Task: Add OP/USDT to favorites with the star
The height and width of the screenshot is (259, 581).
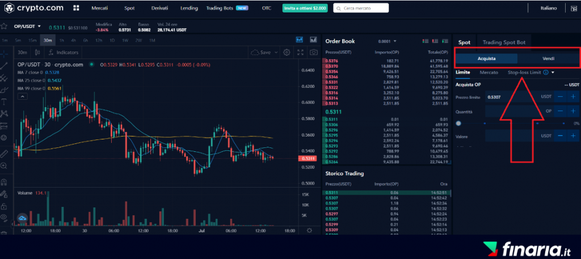Action: tap(4, 26)
